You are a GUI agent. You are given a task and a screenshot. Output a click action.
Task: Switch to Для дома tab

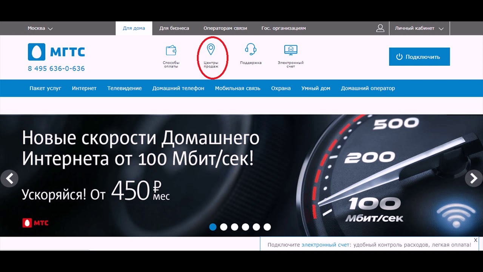click(134, 28)
